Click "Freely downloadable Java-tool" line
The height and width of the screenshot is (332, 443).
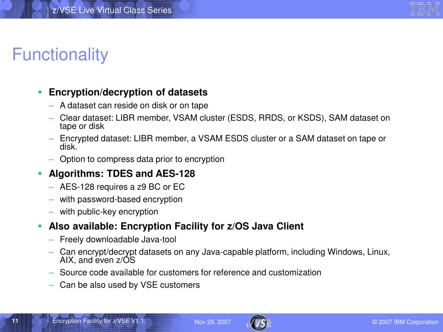[x=118, y=239]
